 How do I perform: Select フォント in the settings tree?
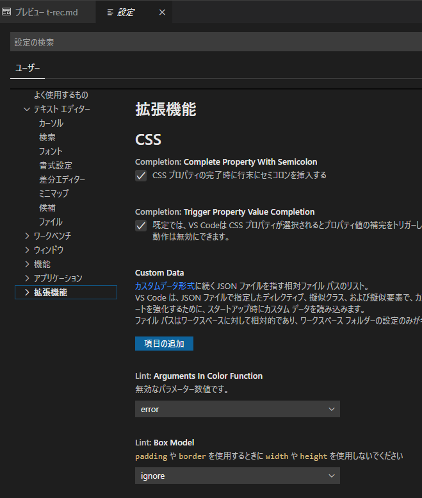pyautogui.click(x=51, y=151)
